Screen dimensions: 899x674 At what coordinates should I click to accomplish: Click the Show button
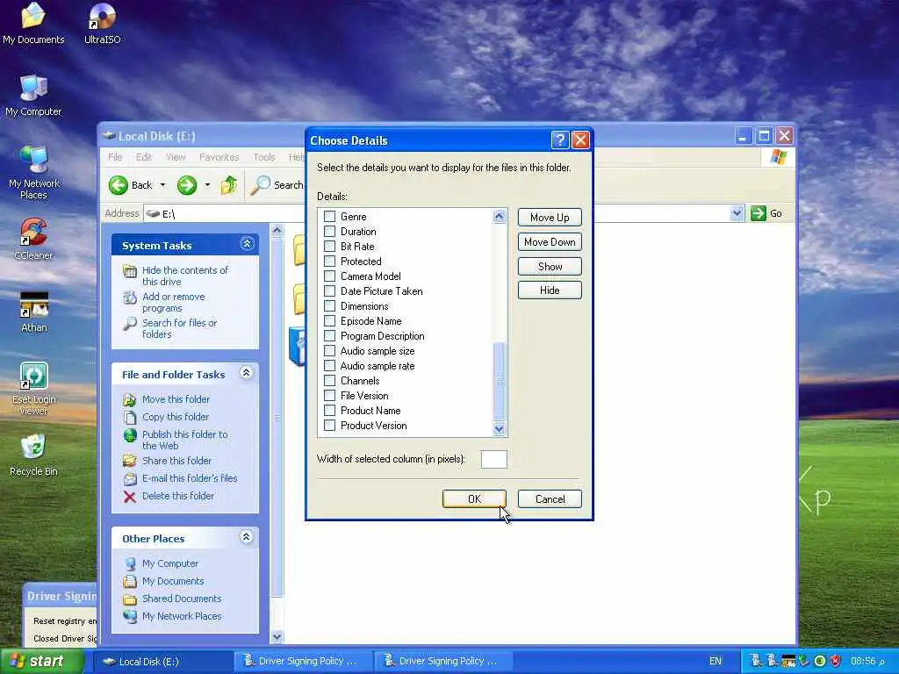tap(550, 267)
